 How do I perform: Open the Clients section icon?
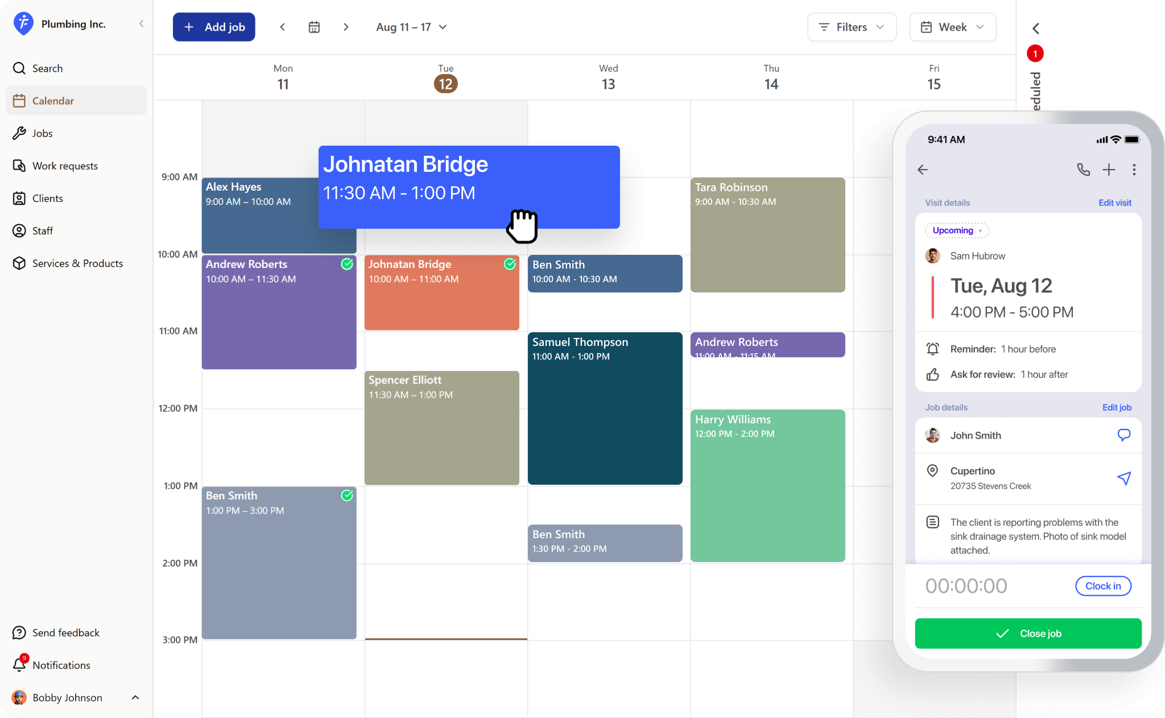[19, 198]
